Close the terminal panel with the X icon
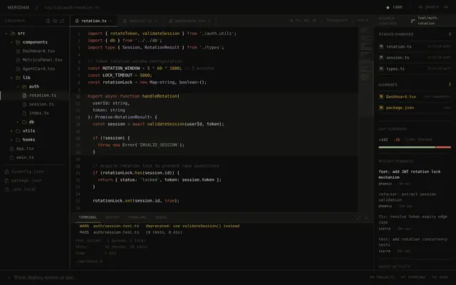This screenshot has height=285, width=456. 366,218
